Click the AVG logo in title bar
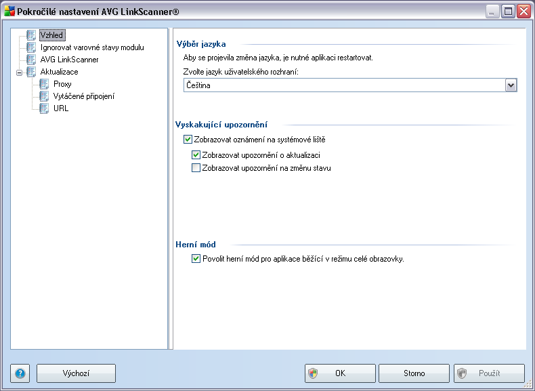 click(x=9, y=12)
